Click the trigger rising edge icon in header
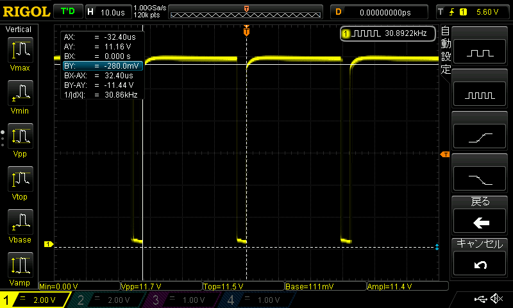This screenshot has width=513, height=308. [x=452, y=12]
